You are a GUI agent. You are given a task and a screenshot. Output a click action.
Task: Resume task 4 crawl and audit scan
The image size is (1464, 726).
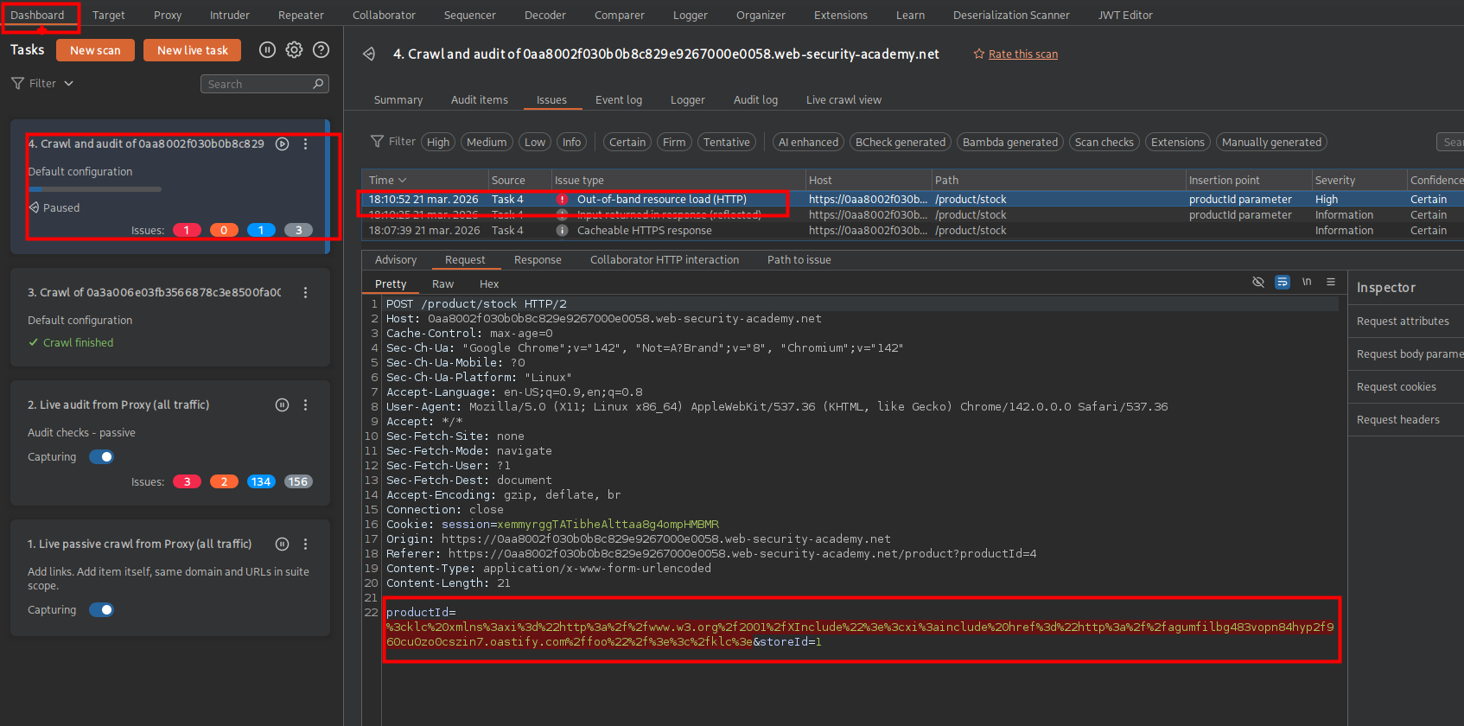(x=282, y=144)
